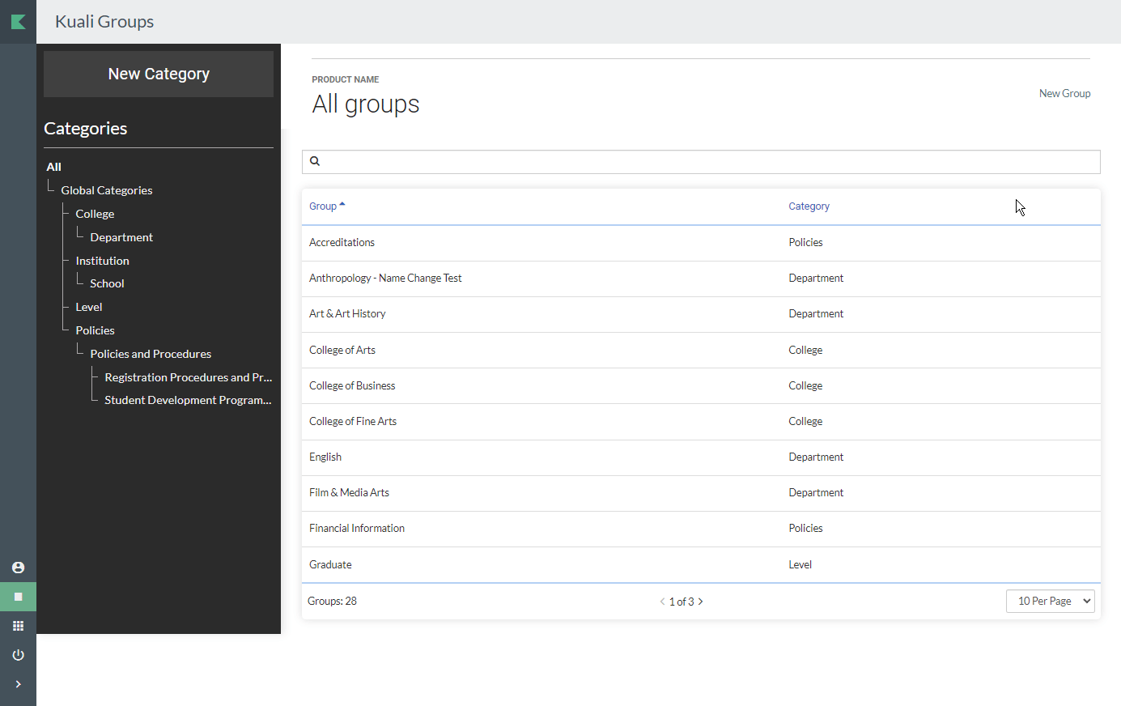Open the Film & Media Arts group
The image size is (1121, 706).
coord(349,492)
